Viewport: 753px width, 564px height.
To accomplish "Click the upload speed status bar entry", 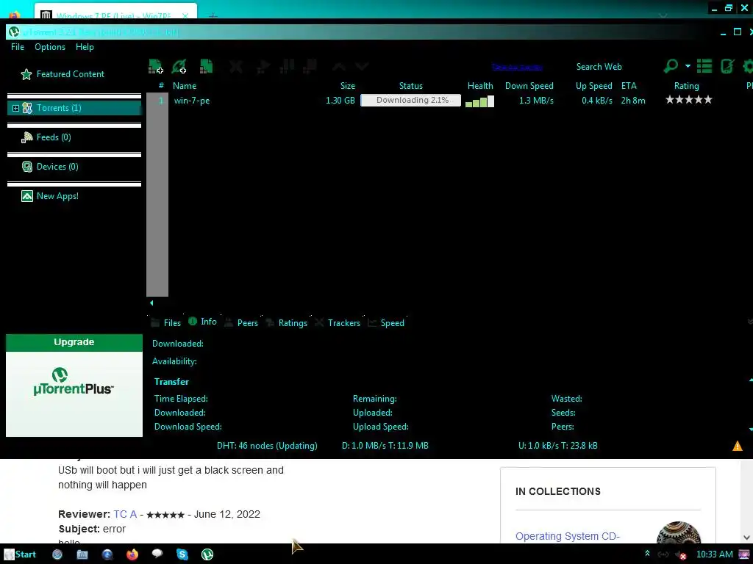I will pos(558,446).
